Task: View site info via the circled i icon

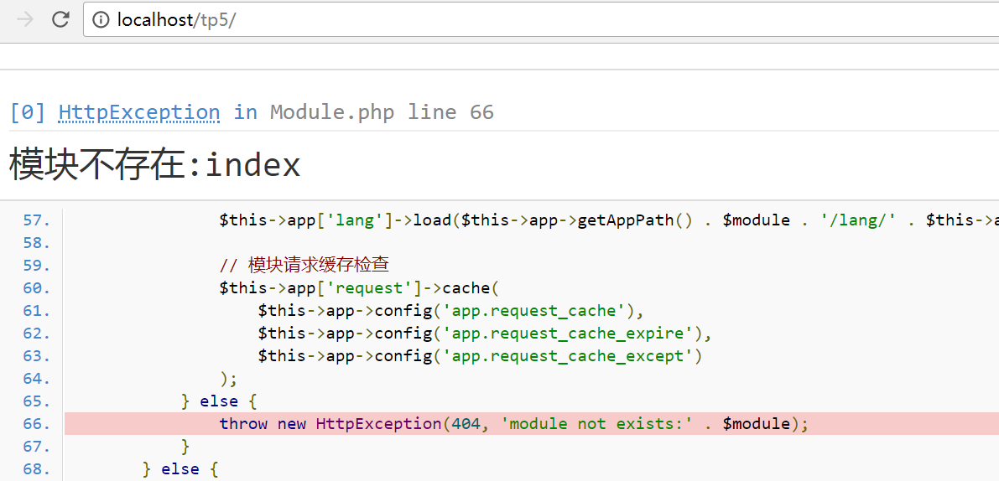Action: [101, 20]
